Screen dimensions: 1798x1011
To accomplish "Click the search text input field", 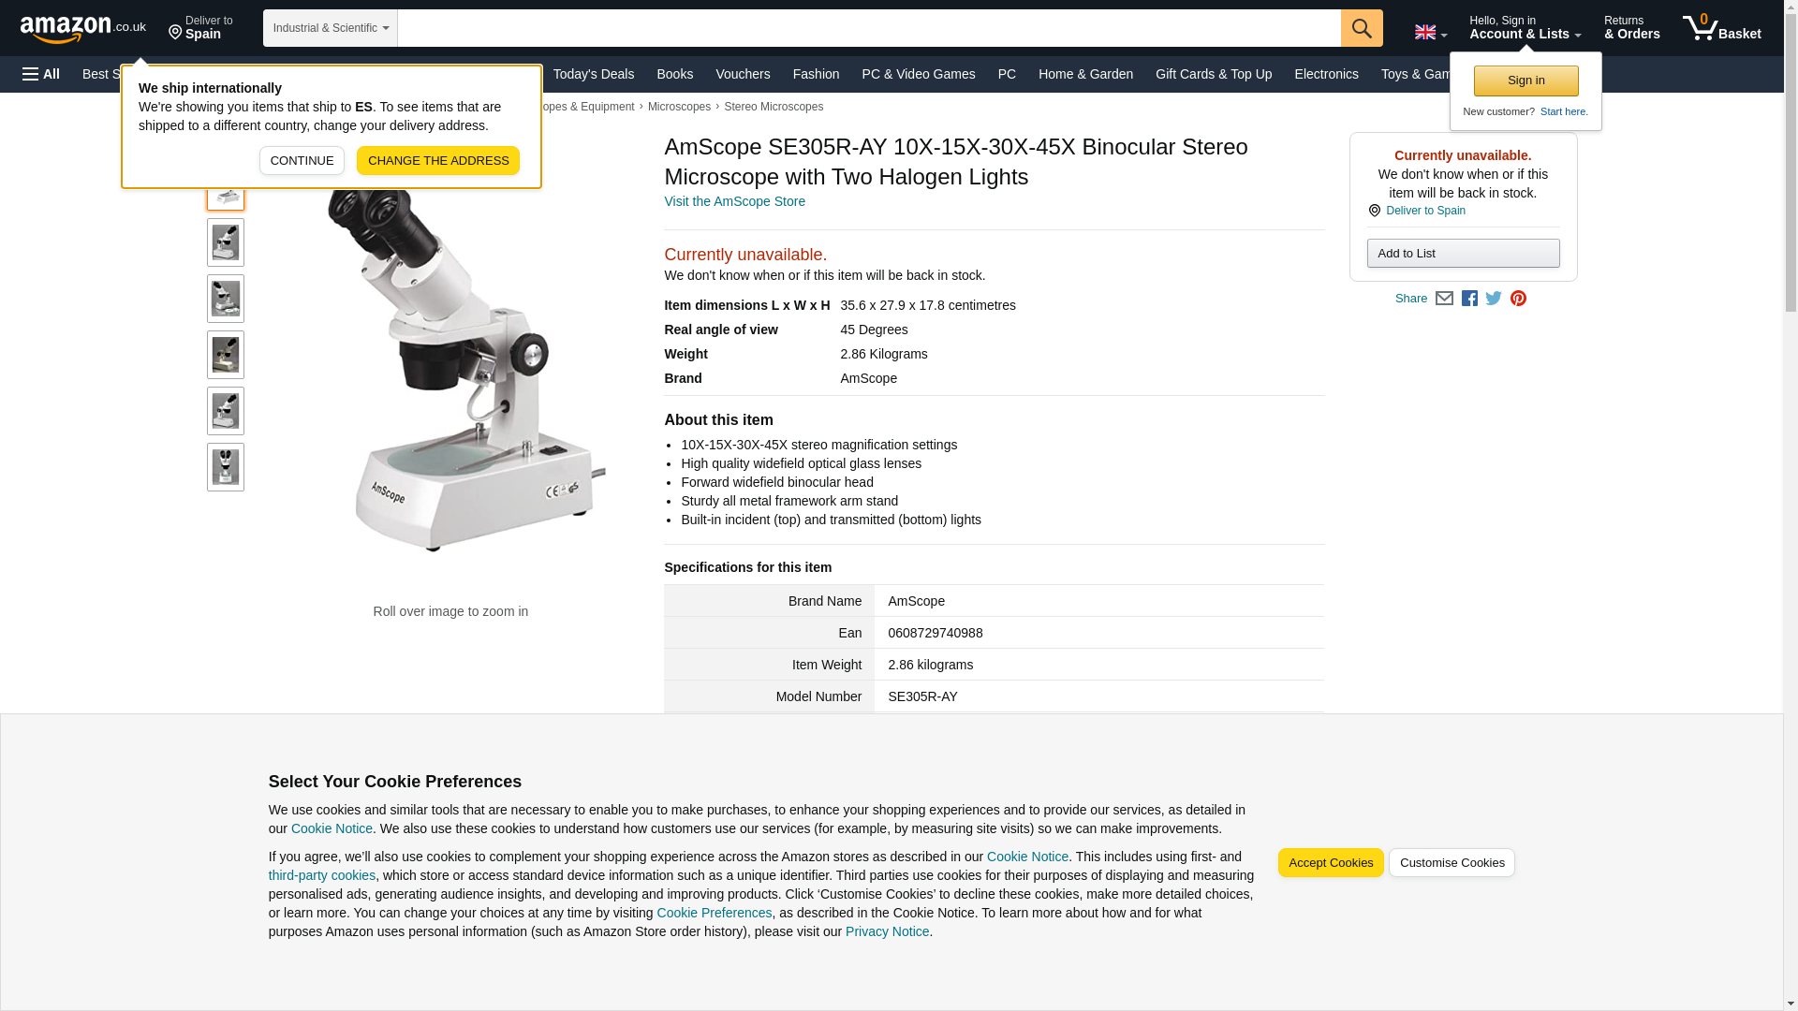I will [x=869, y=28].
